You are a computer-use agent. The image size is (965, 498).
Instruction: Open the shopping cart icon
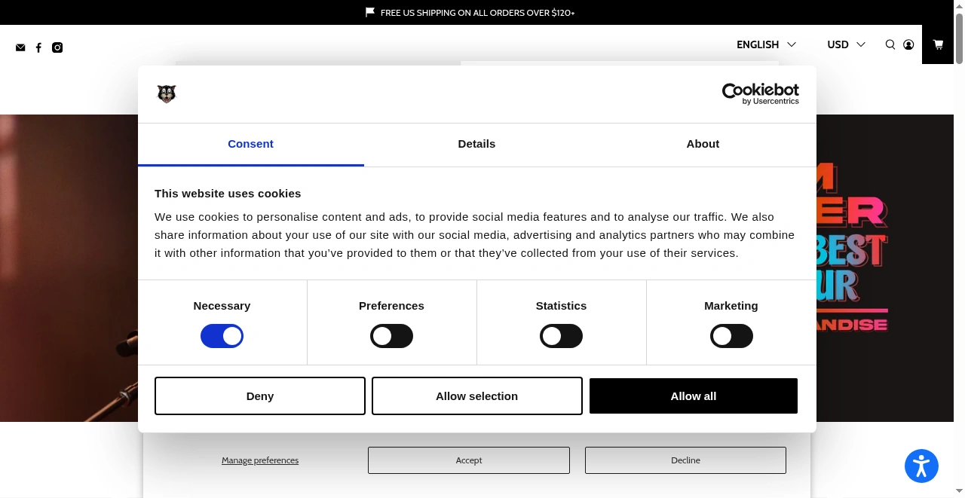938,44
